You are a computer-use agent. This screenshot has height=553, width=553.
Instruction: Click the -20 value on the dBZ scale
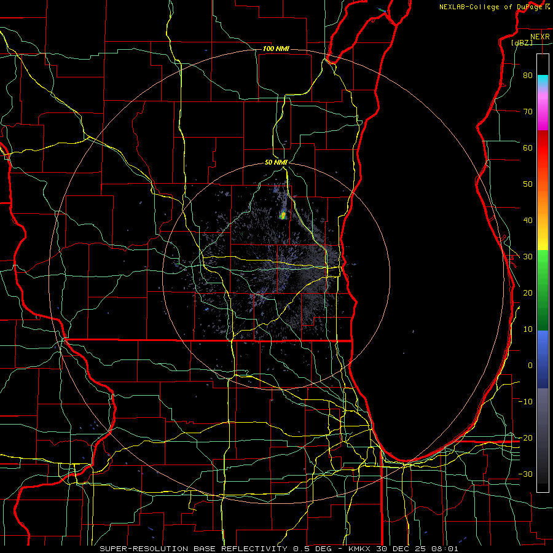525,438
